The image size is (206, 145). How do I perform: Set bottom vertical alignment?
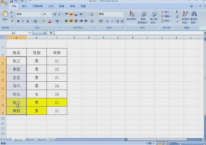(76, 14)
